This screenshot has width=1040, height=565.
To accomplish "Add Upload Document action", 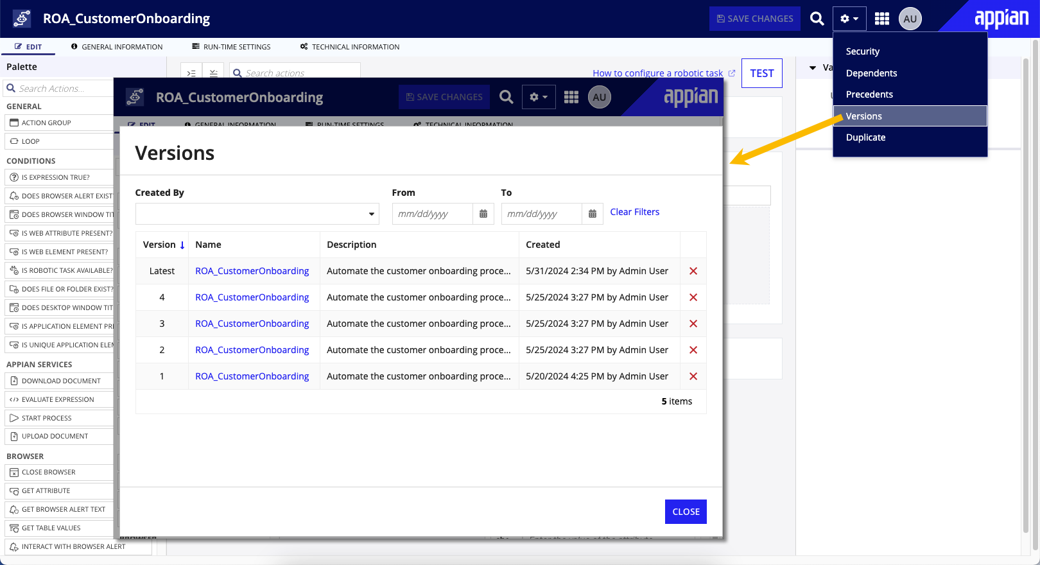I will pos(59,436).
